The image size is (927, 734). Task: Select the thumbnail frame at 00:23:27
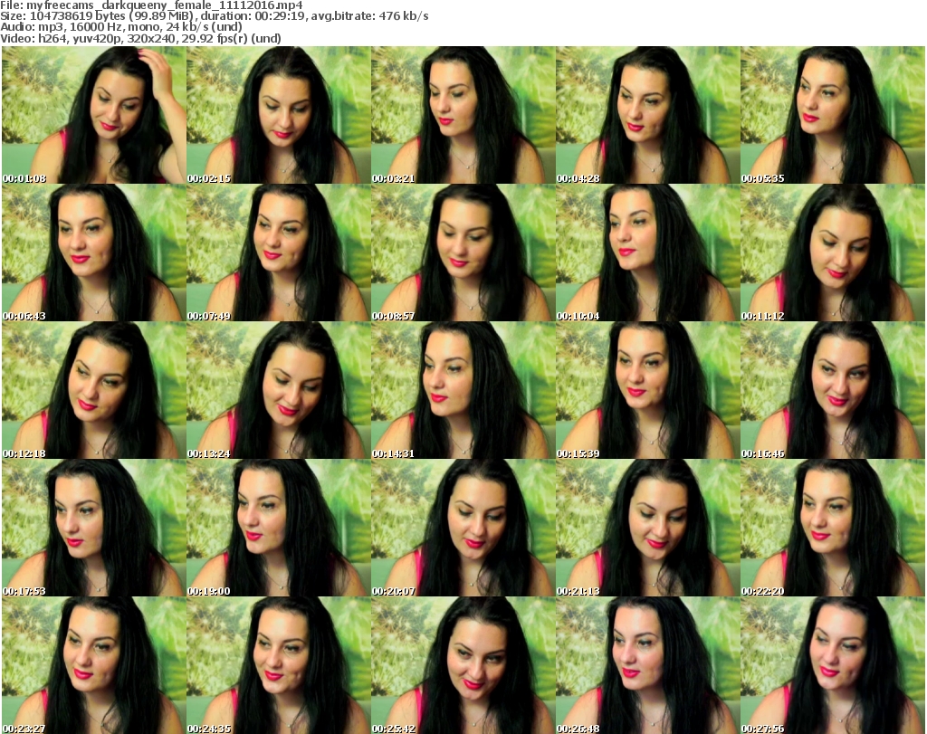tap(94, 665)
